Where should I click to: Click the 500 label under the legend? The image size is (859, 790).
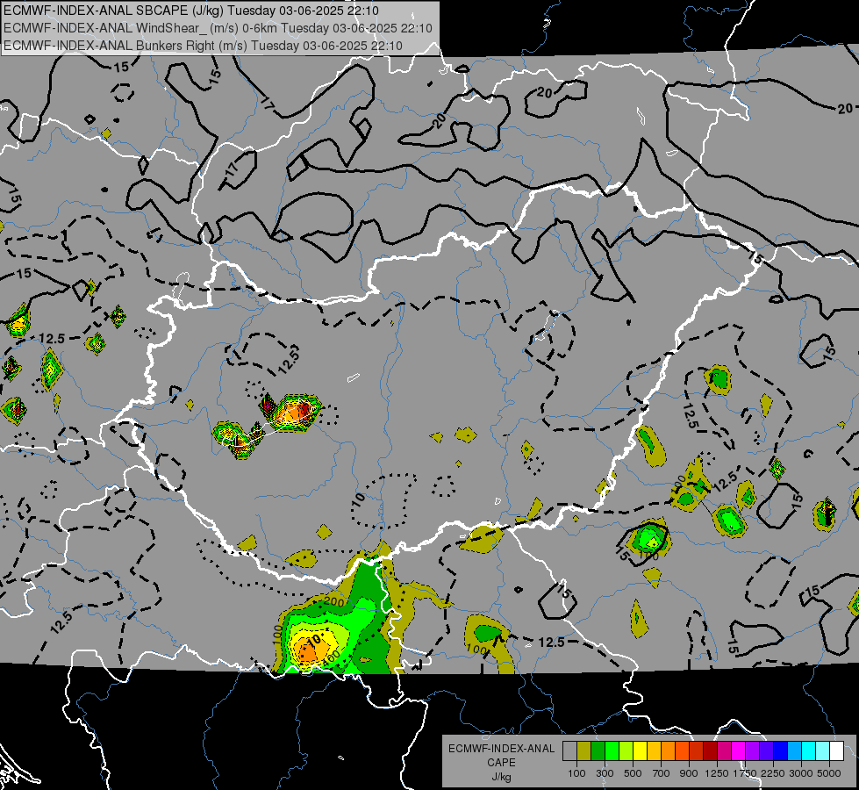coord(633,773)
